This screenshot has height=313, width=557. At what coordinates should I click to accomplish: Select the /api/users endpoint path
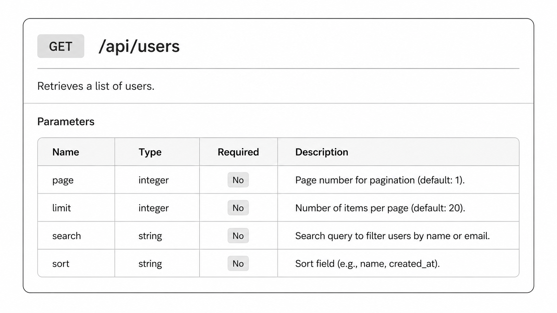click(139, 46)
